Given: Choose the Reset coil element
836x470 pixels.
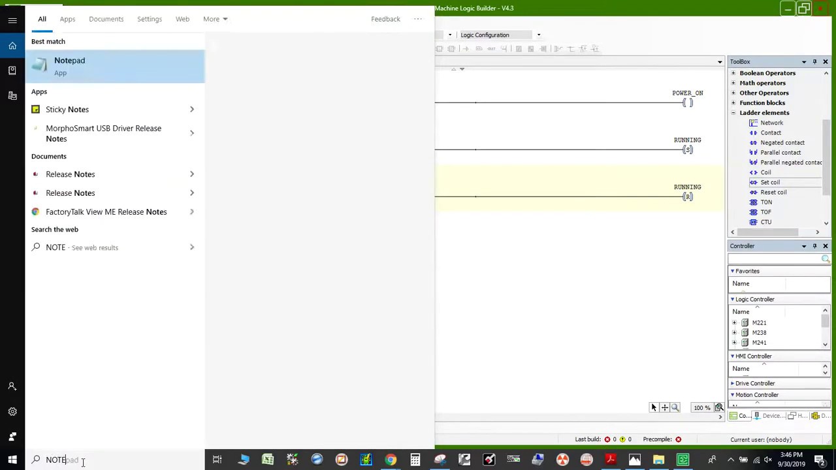Looking at the screenshot, I should pos(773,192).
